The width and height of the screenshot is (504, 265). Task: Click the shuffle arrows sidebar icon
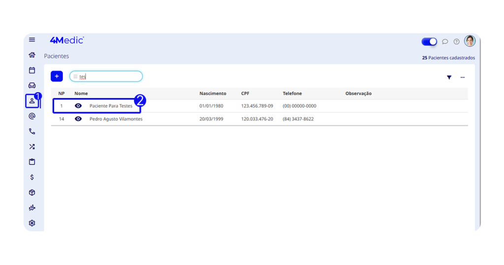click(x=32, y=147)
